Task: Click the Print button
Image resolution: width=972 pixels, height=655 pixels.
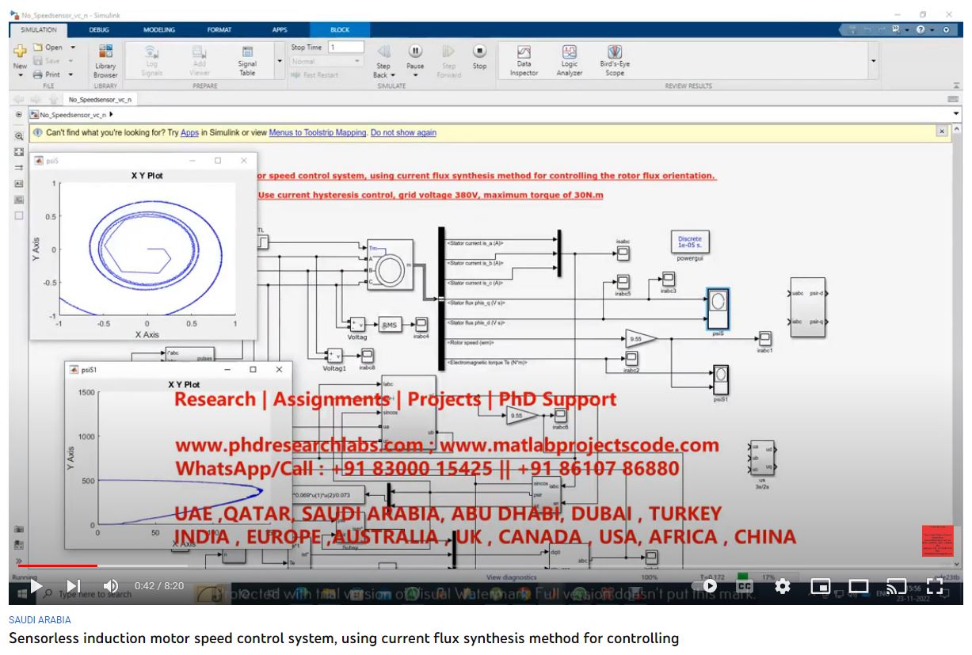Action: [x=48, y=74]
